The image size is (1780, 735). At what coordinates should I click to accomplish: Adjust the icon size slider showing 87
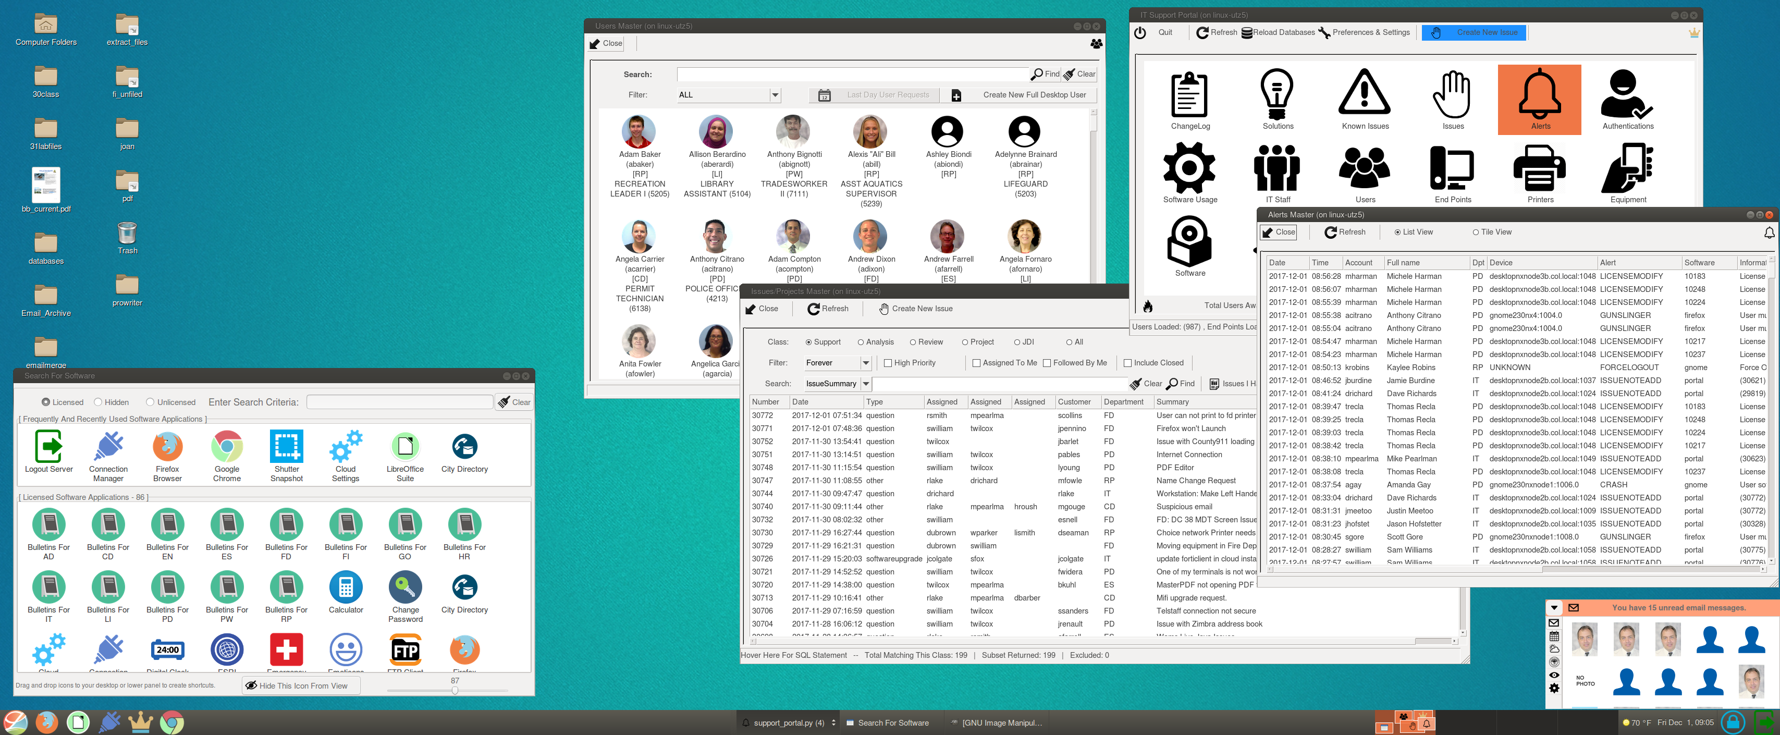(x=455, y=690)
